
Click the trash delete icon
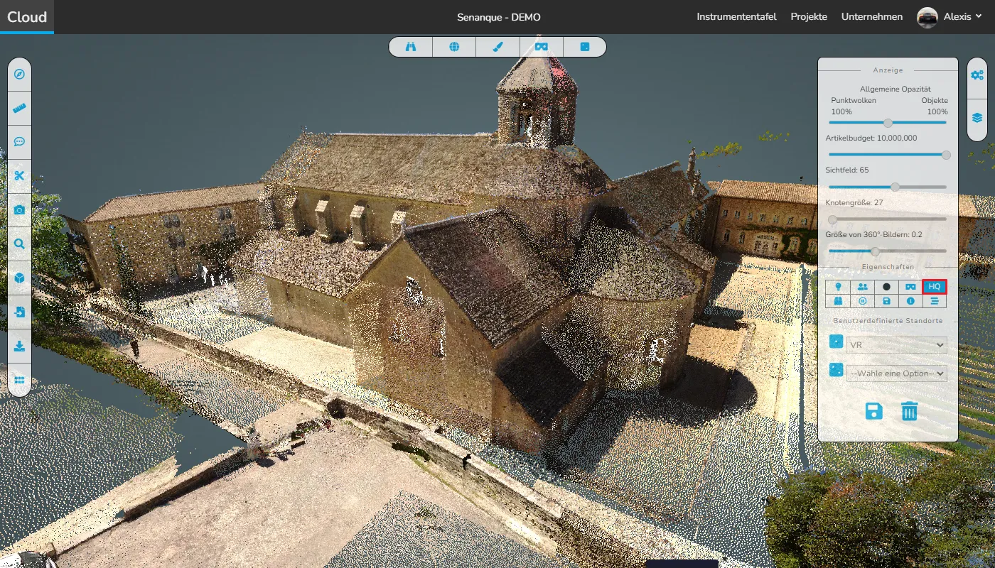910,411
